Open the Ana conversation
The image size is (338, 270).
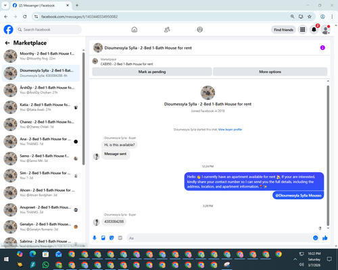(41, 141)
